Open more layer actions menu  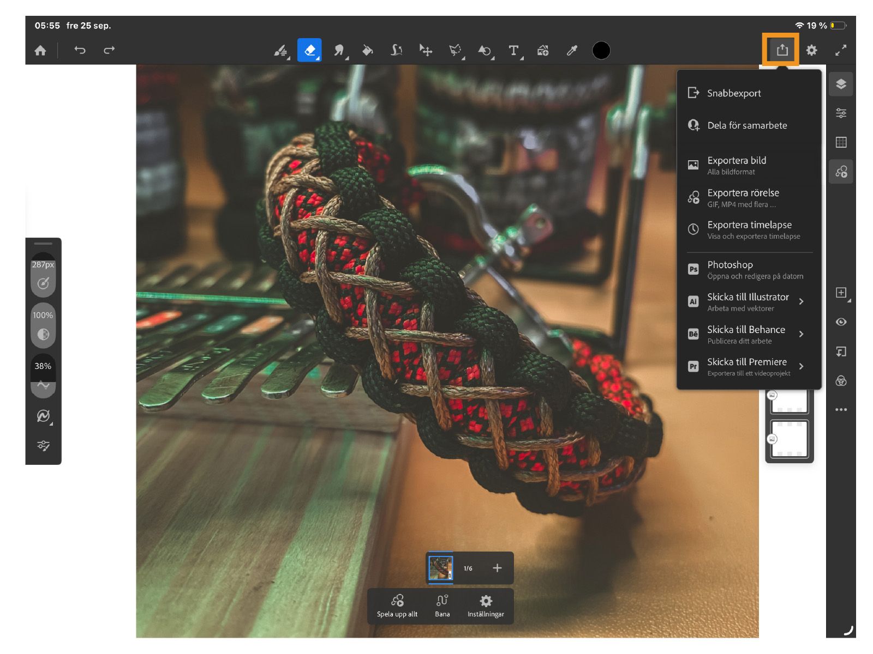tap(841, 409)
